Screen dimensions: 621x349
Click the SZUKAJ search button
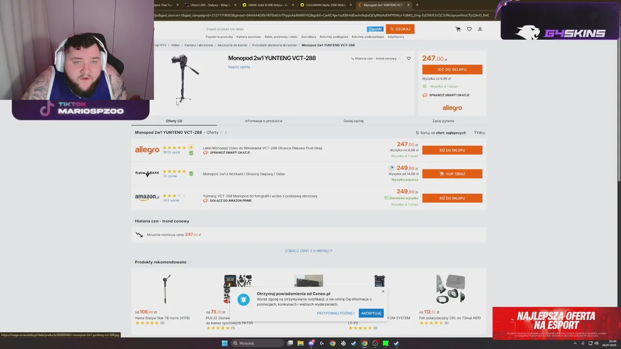click(x=400, y=29)
